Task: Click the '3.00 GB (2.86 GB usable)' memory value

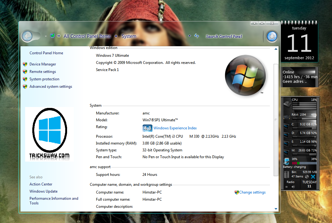Action: 162,143
